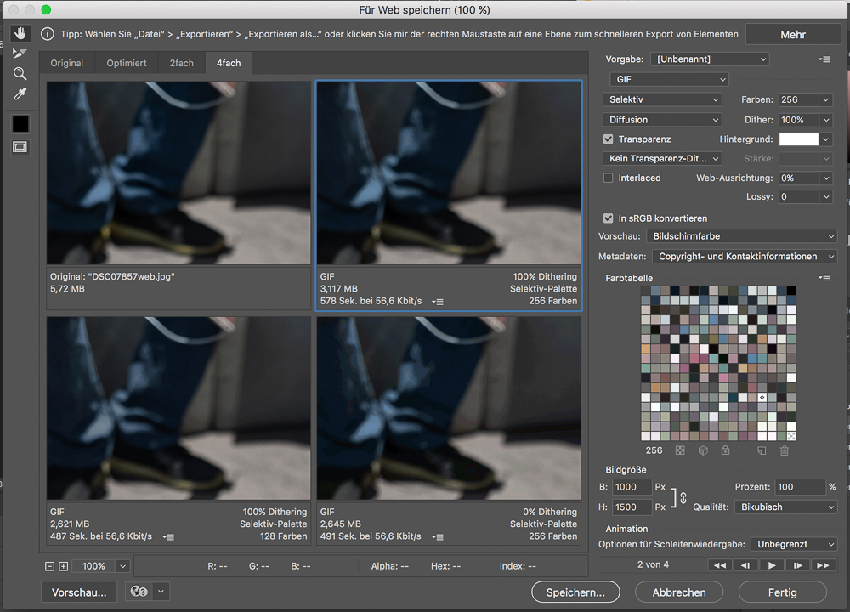Open the Web-Ausrichtung dropdown arrow
This screenshot has height=612, width=850.
click(825, 178)
